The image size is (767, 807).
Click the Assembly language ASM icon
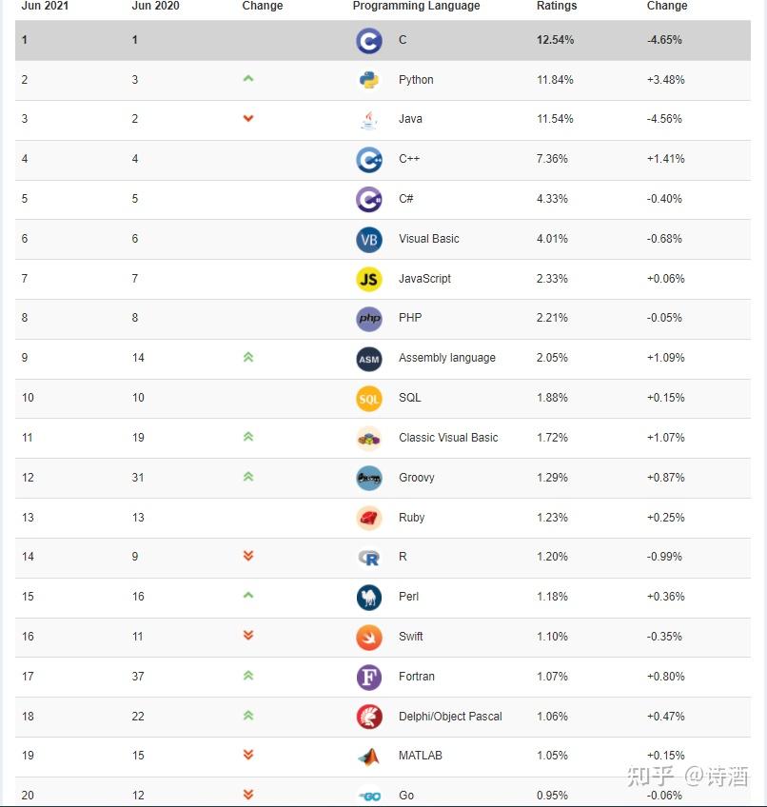(369, 359)
